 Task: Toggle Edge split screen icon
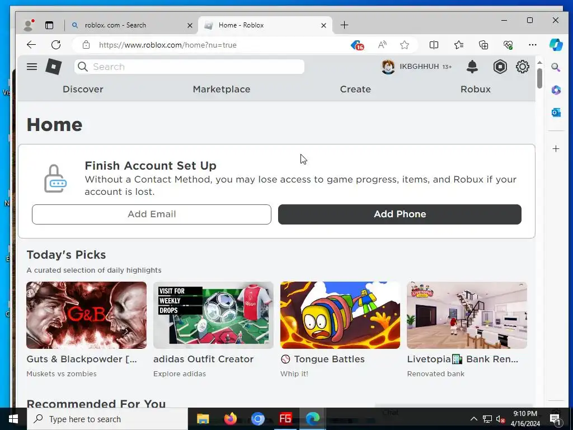tap(434, 45)
